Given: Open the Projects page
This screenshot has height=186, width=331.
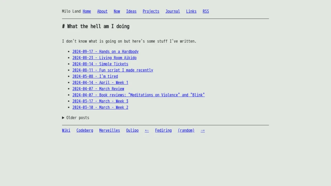Looking at the screenshot, I should point(151,11).
